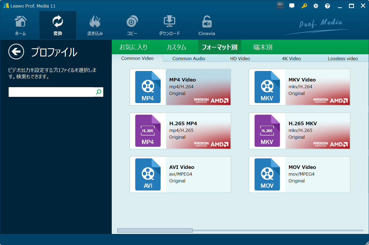This screenshot has height=245, width=369.
Task: Choose the MOV Video profile
Action: point(299,175)
